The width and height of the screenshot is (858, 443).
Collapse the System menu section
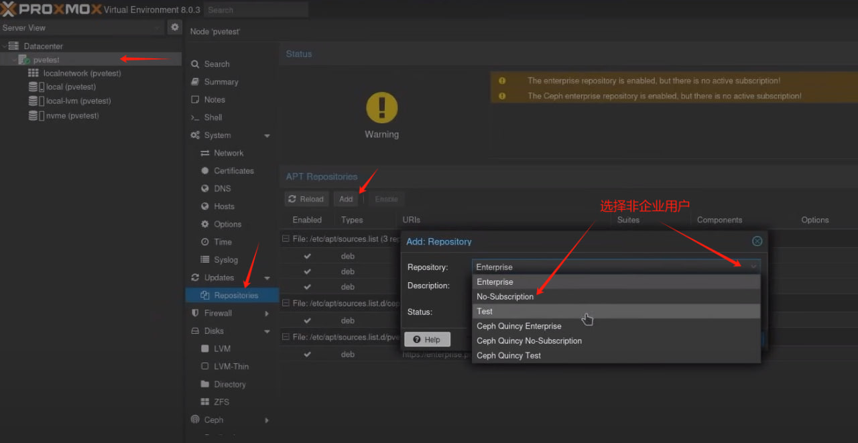coord(267,135)
